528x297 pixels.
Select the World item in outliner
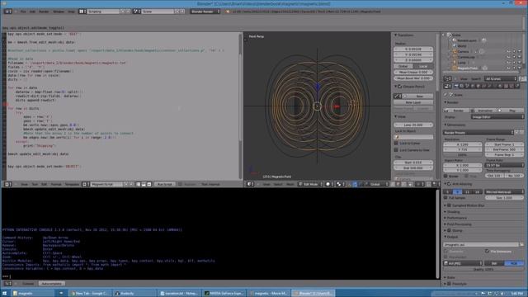pos(462,46)
